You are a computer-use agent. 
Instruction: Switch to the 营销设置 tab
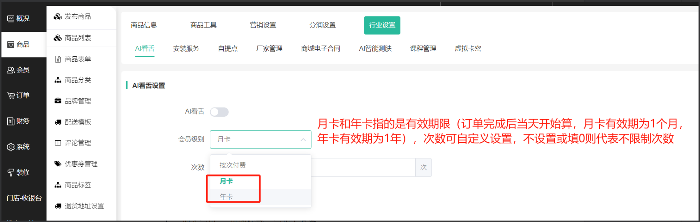point(263,25)
